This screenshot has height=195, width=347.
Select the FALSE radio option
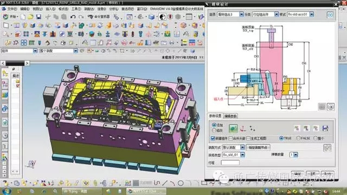click(298, 138)
